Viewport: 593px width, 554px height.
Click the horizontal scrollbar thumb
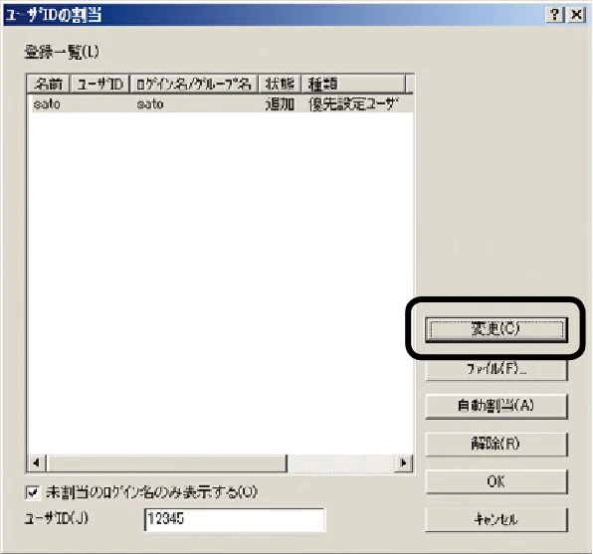166,462
